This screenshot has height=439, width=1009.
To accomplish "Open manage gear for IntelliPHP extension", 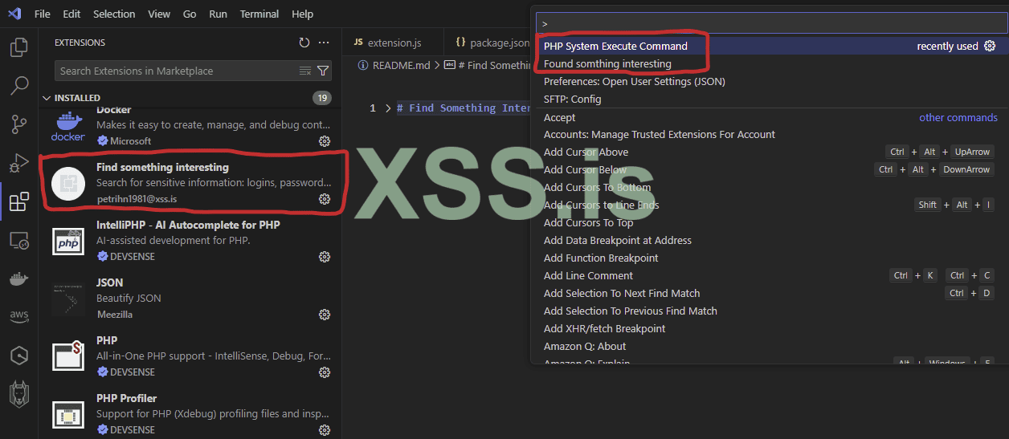I will (325, 256).
